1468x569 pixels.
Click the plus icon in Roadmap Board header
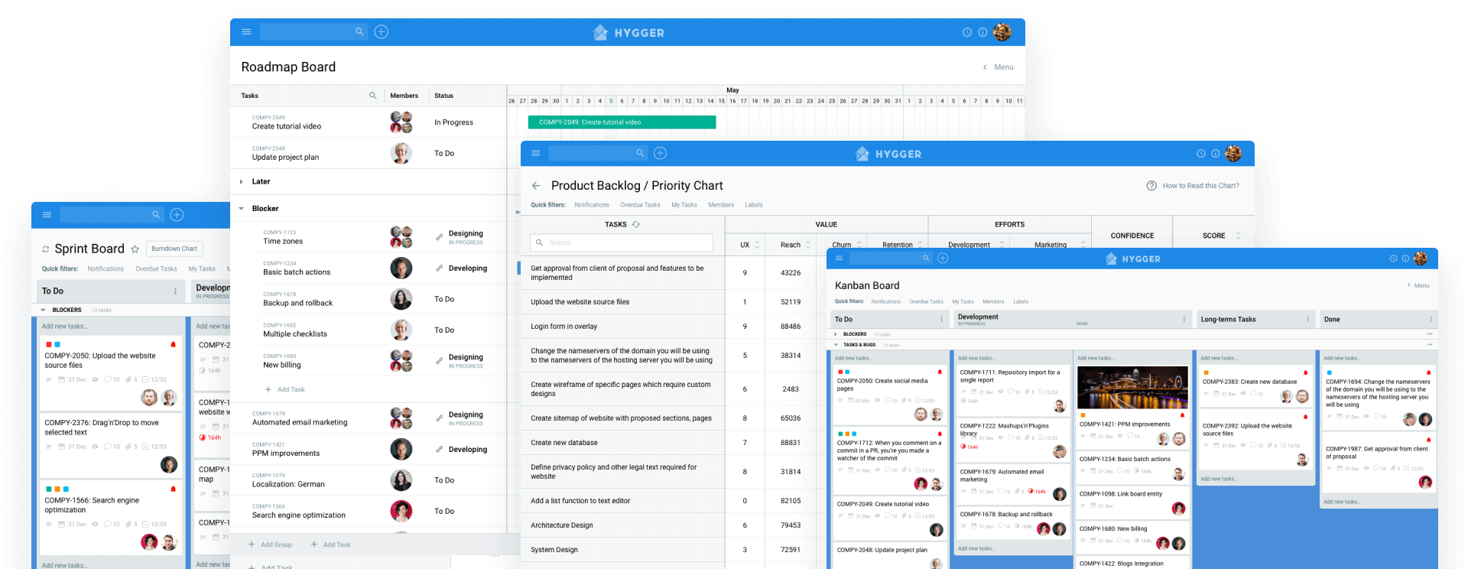point(382,32)
